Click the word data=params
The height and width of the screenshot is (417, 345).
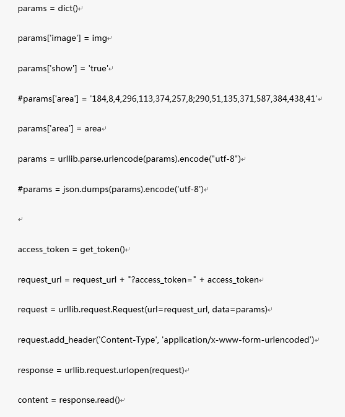[x=238, y=310]
